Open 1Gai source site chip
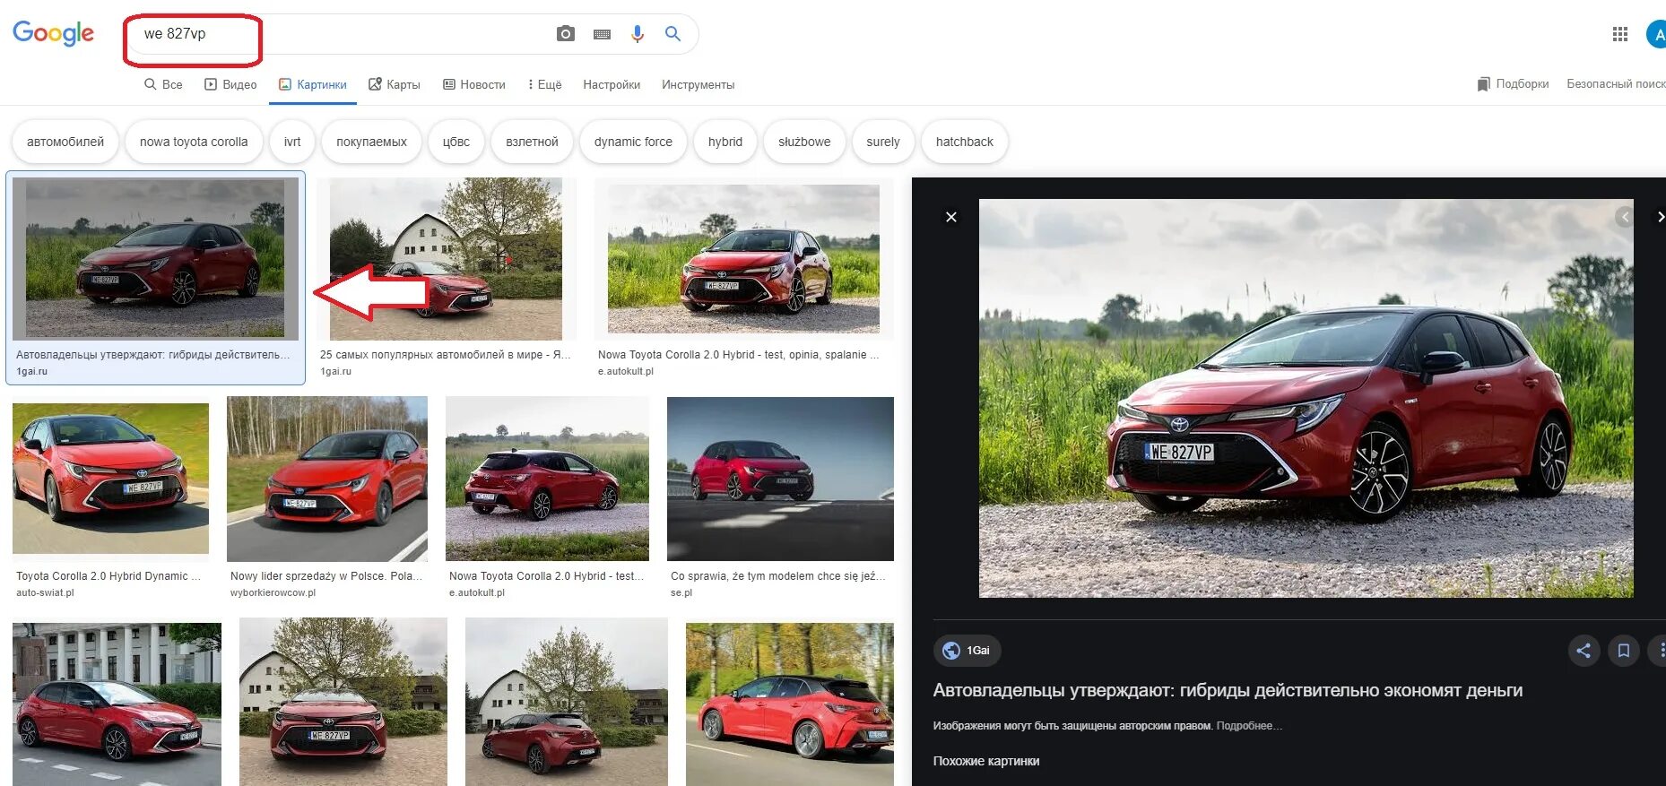 click(967, 651)
